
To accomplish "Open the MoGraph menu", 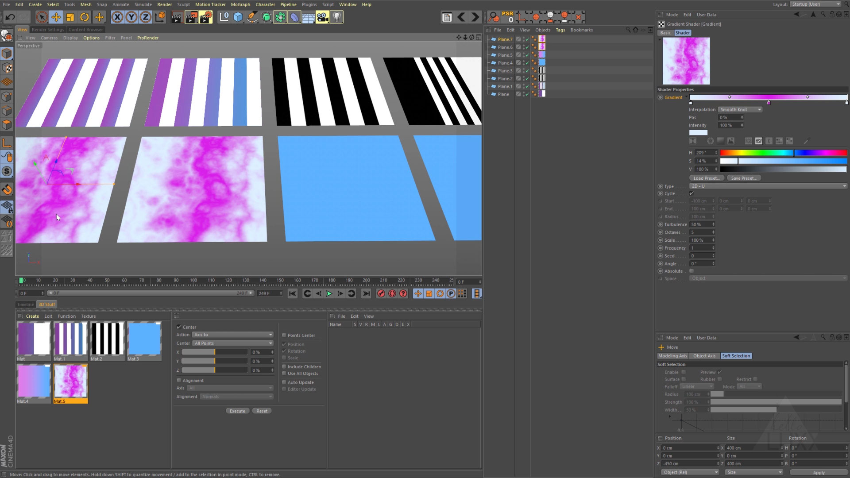I will click(x=240, y=4).
